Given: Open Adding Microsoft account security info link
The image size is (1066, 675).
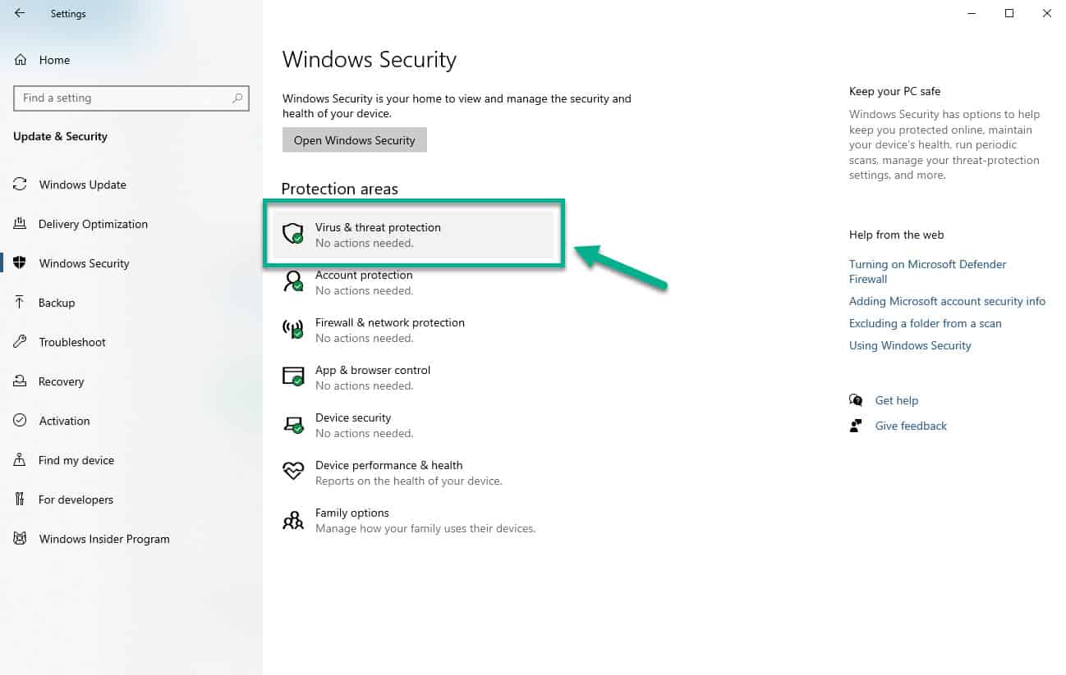Looking at the screenshot, I should 947,301.
